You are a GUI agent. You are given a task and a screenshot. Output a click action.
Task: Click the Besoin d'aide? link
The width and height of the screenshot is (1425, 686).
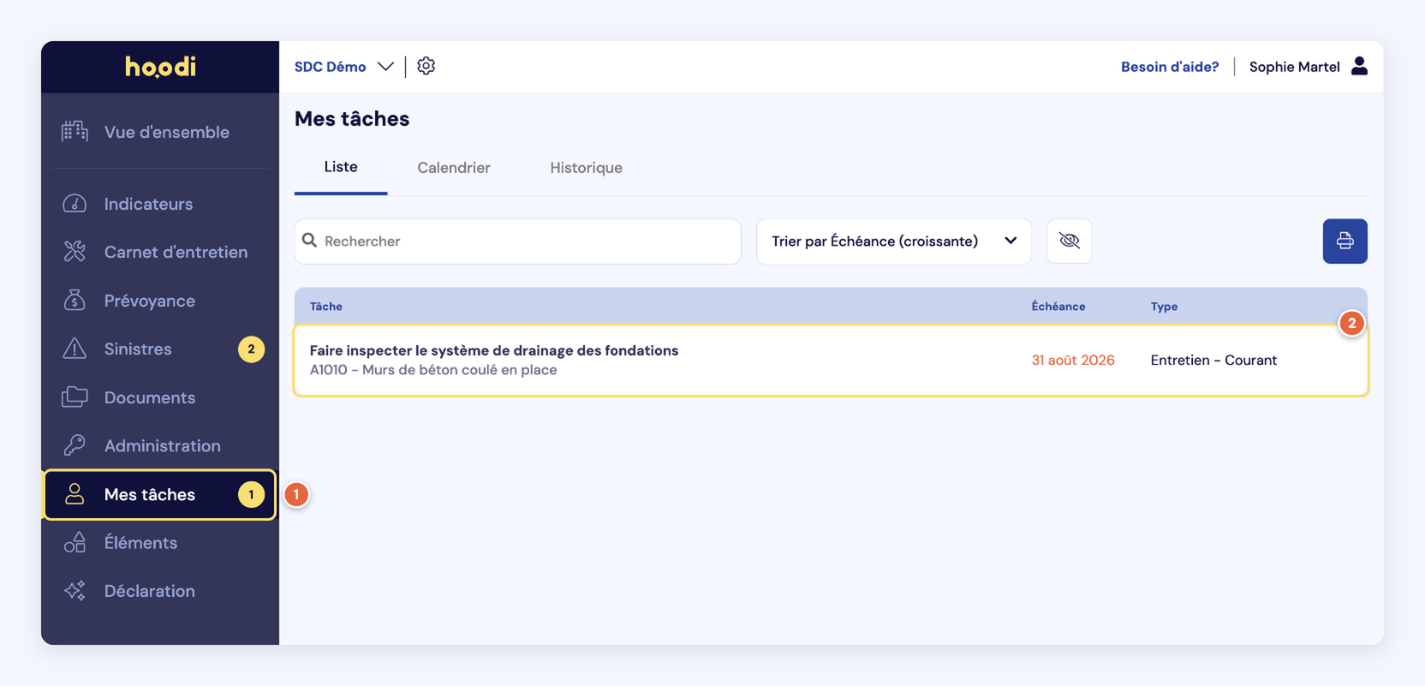point(1169,67)
